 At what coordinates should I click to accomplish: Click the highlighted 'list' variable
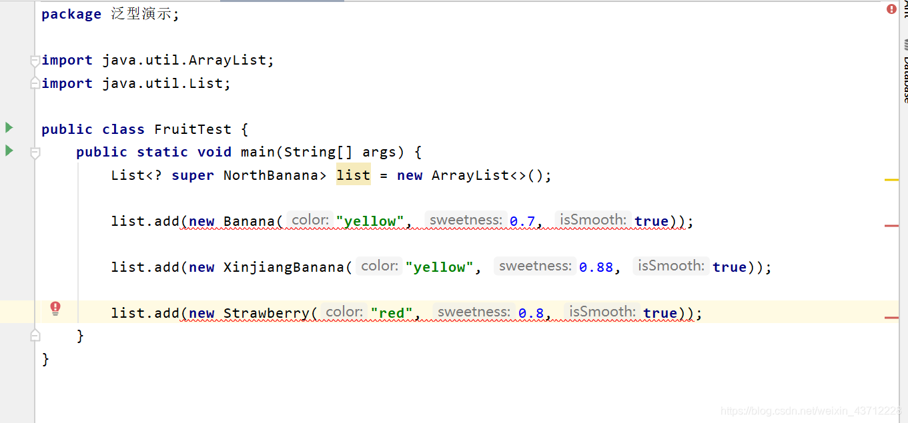[x=353, y=175]
